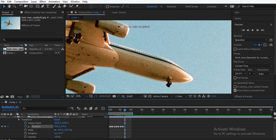Image resolution: width=276 pixels, height=140 pixels.
Task: Select the Rectangle shape tool
Action: pos(37,6)
